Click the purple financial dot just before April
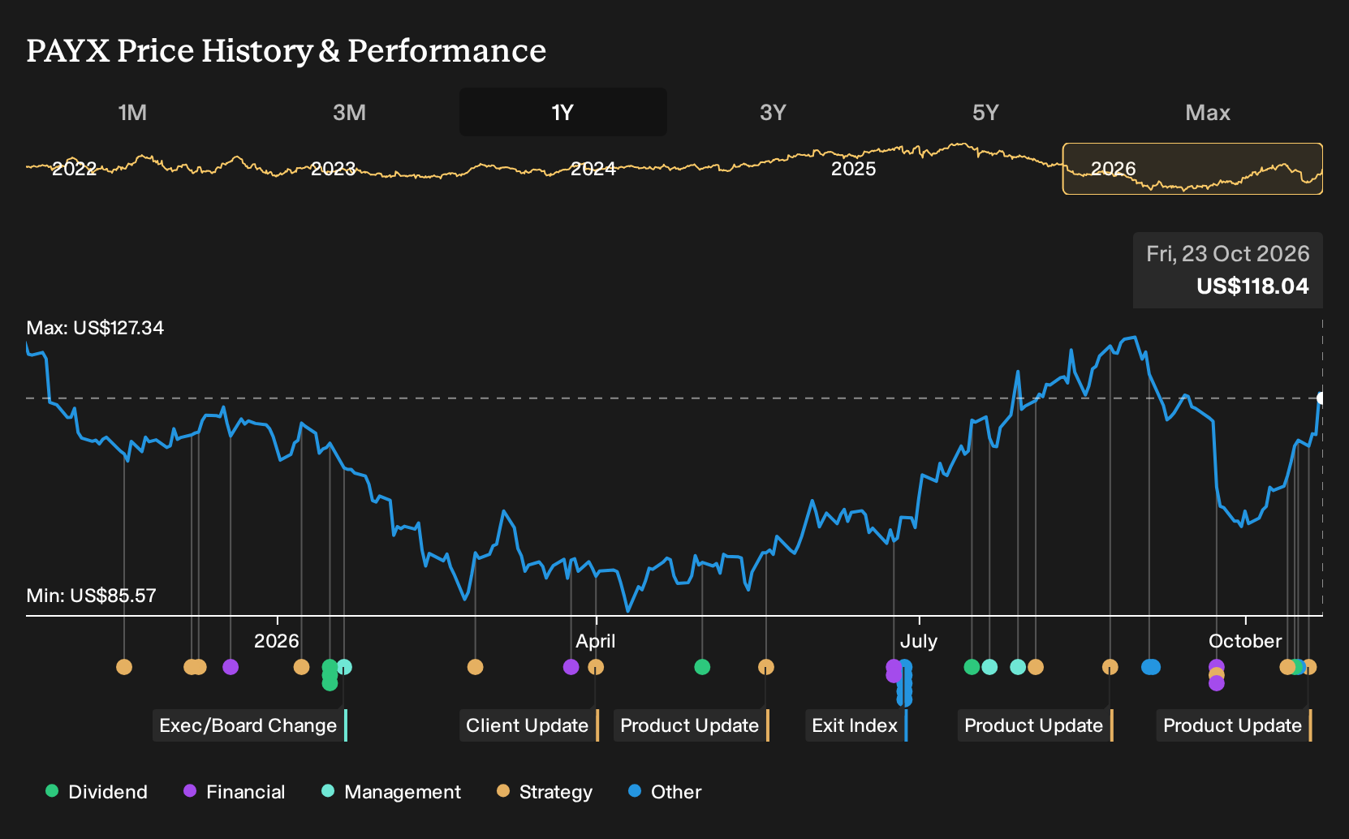 point(571,667)
